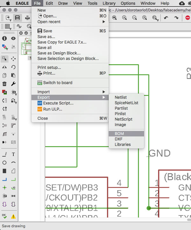The width and height of the screenshot is (191, 230).
Task: Select the Move tool with four arrows
Action: tap(13, 59)
